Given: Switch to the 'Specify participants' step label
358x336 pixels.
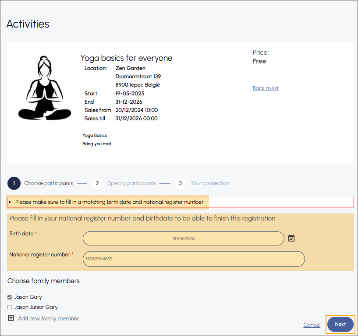Looking at the screenshot, I should [131, 183].
